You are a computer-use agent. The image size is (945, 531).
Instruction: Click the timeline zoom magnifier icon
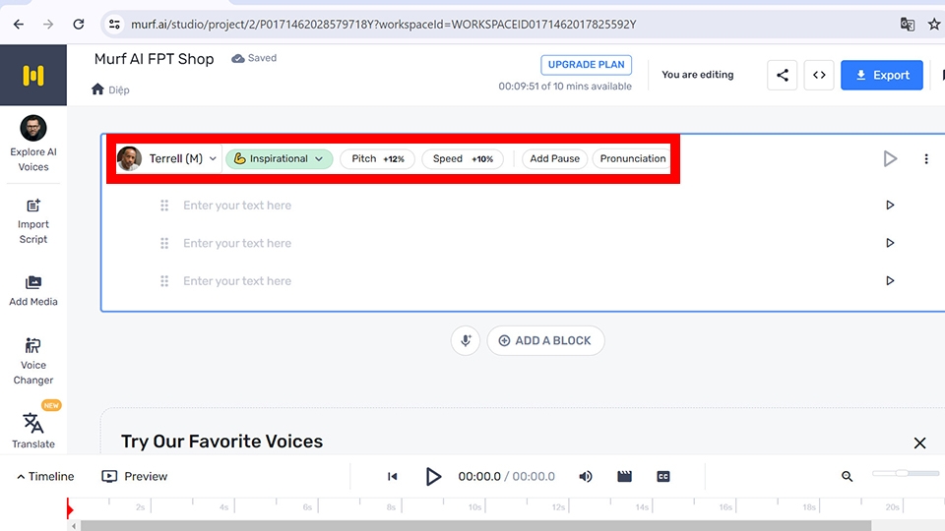pyautogui.click(x=847, y=476)
